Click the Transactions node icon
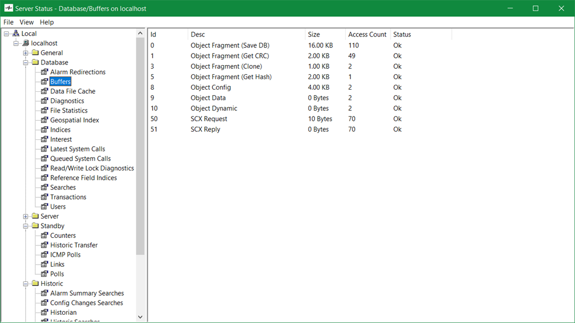575x323 pixels. click(45, 197)
